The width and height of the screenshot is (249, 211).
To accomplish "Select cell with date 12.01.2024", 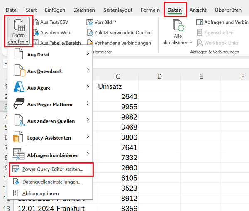I will click(x=34, y=208).
